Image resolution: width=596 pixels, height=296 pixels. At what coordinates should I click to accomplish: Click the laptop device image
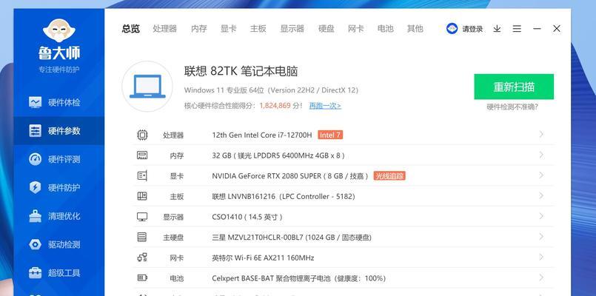[147, 87]
